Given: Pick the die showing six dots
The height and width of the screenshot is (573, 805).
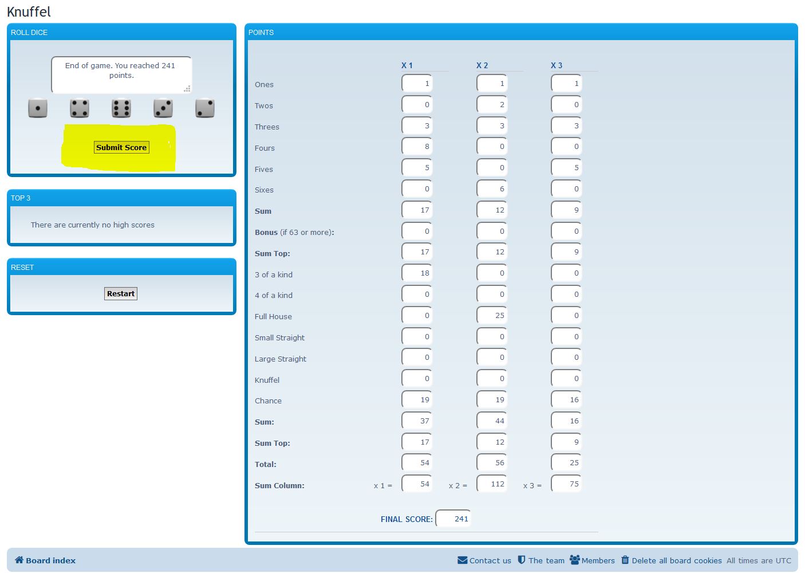Looking at the screenshot, I should click(x=121, y=108).
